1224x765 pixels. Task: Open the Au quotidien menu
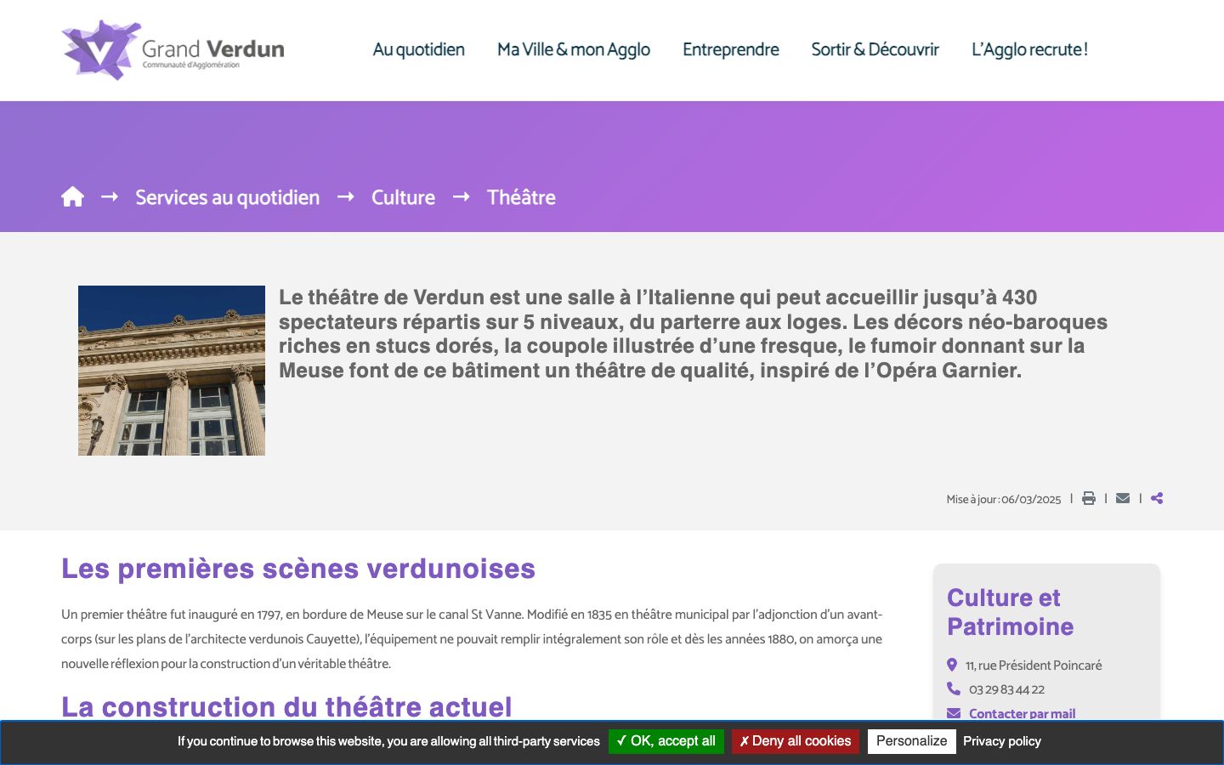(x=419, y=49)
